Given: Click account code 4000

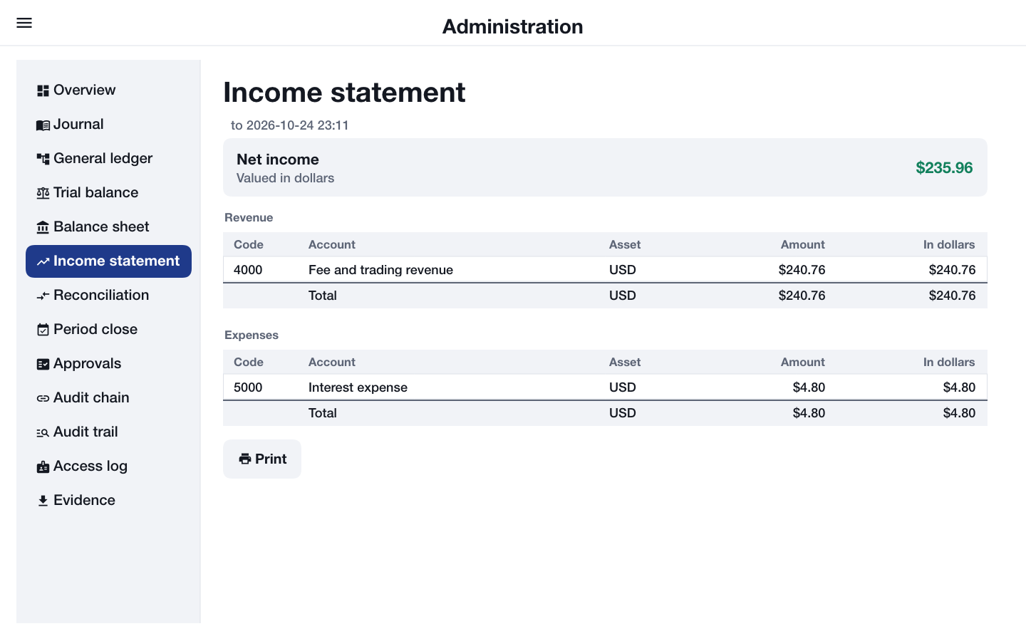Looking at the screenshot, I should [x=248, y=270].
